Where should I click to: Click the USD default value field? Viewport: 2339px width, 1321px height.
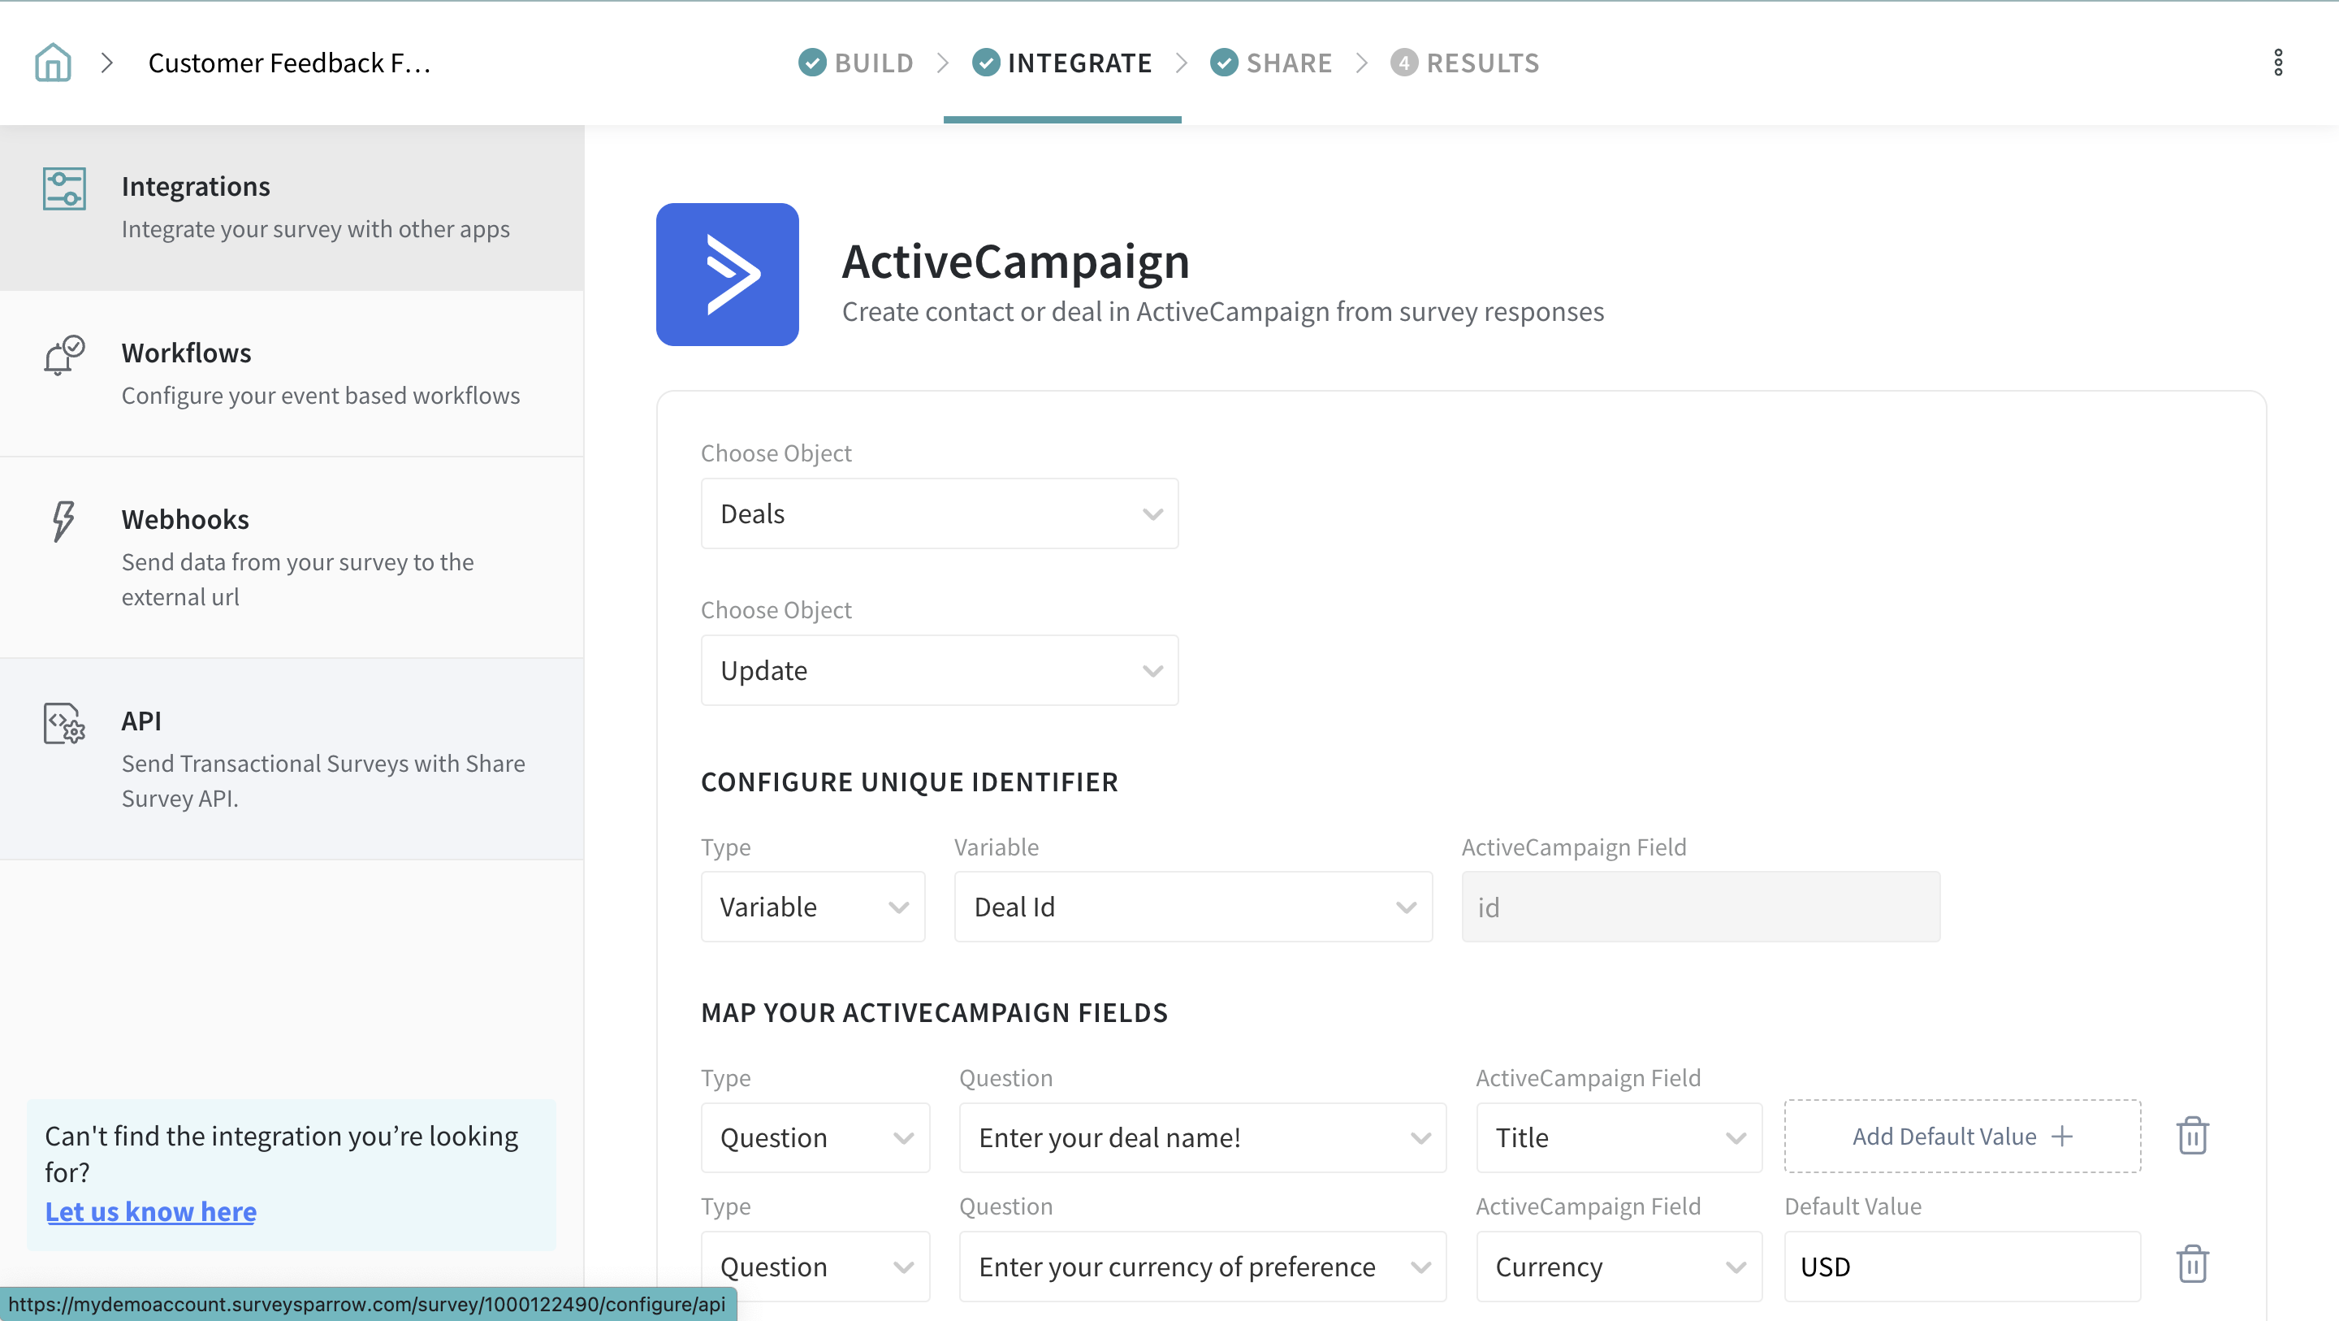1961,1267
